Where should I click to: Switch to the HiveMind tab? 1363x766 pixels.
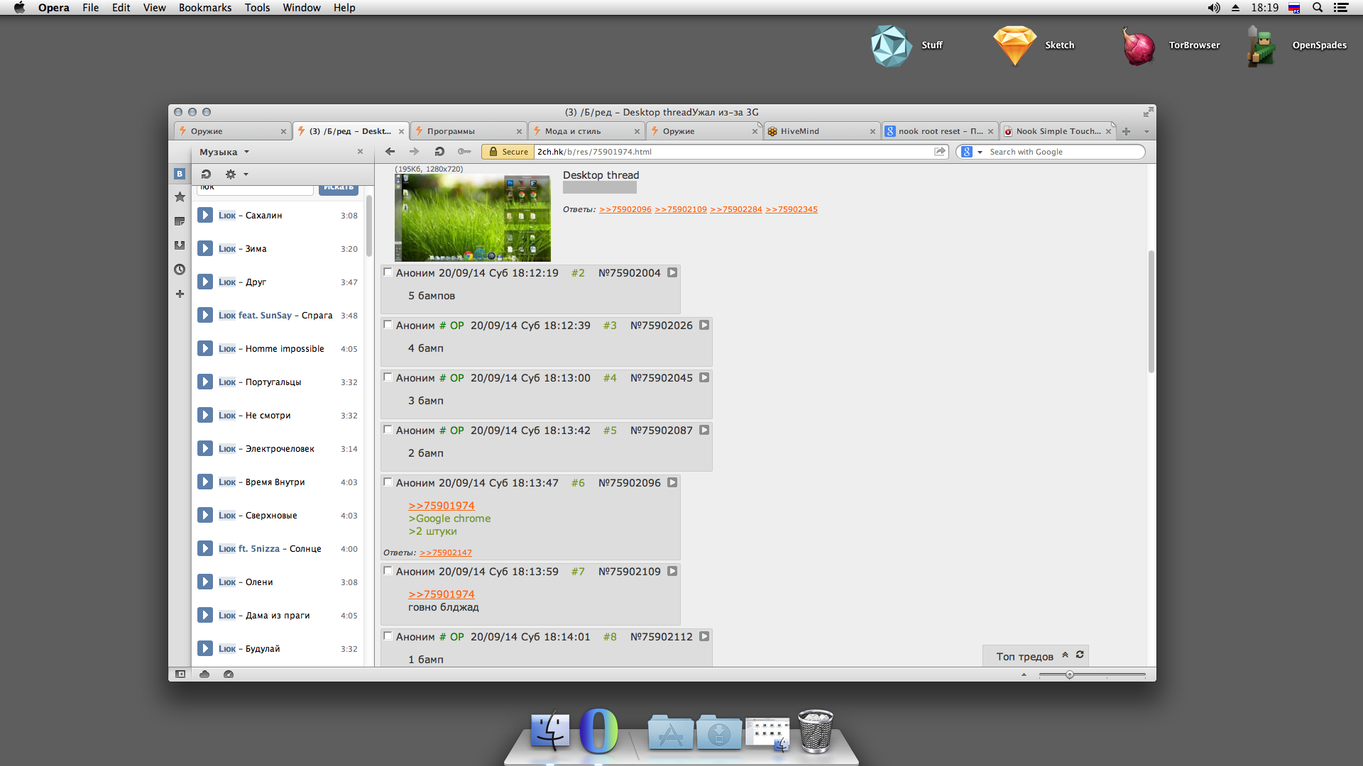799,131
